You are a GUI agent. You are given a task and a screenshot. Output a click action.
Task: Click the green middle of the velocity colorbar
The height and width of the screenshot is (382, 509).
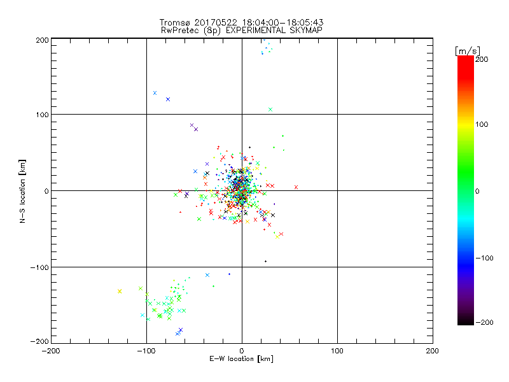point(466,177)
